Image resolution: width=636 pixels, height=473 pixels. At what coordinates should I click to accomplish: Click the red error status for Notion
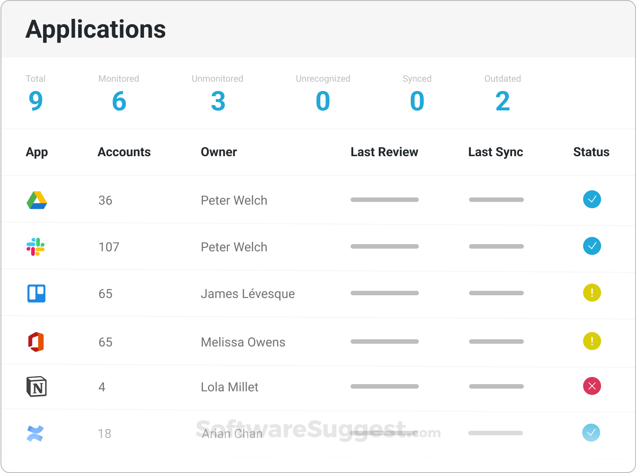click(592, 386)
